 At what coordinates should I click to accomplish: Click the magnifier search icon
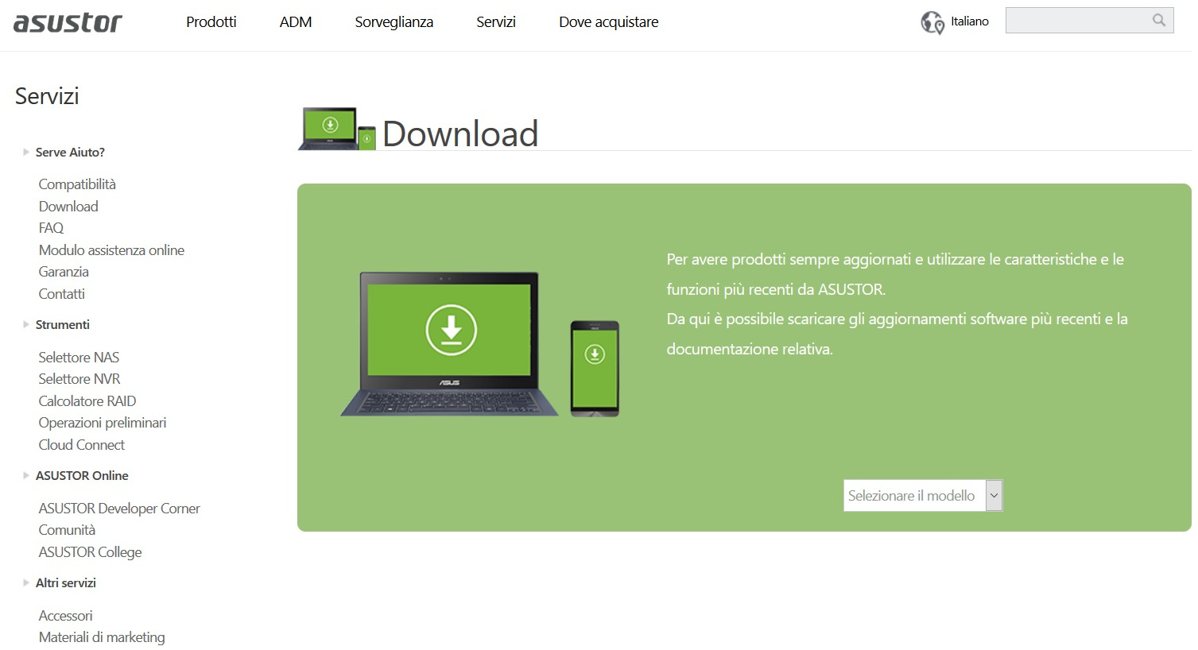pyautogui.click(x=1159, y=21)
